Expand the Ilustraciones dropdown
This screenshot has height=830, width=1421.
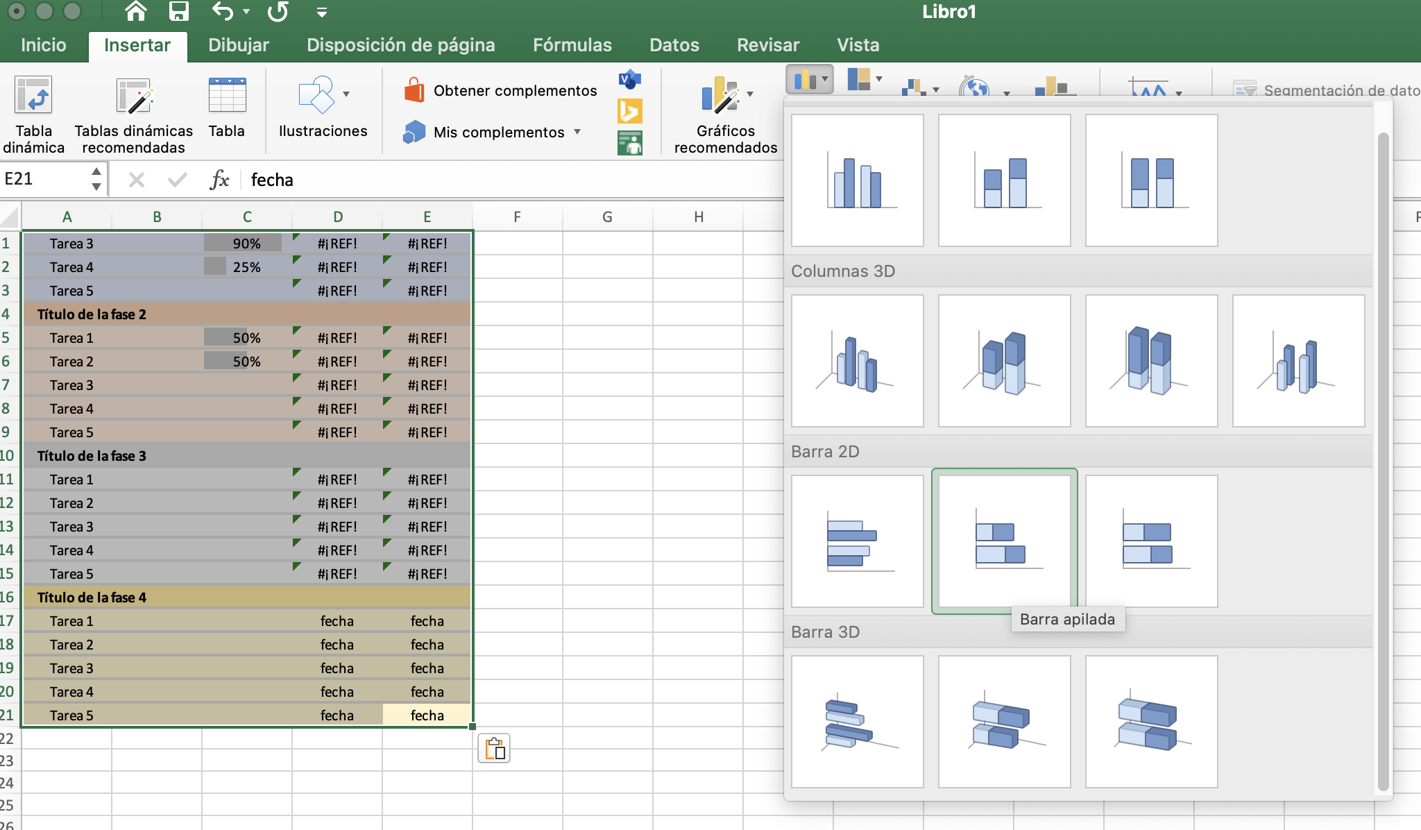(346, 94)
